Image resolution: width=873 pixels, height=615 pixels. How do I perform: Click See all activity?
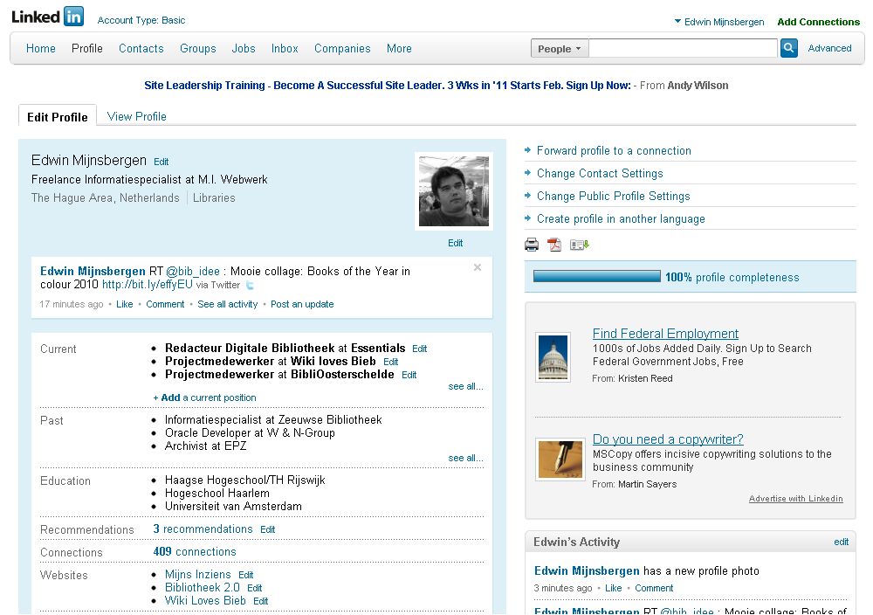point(227,304)
